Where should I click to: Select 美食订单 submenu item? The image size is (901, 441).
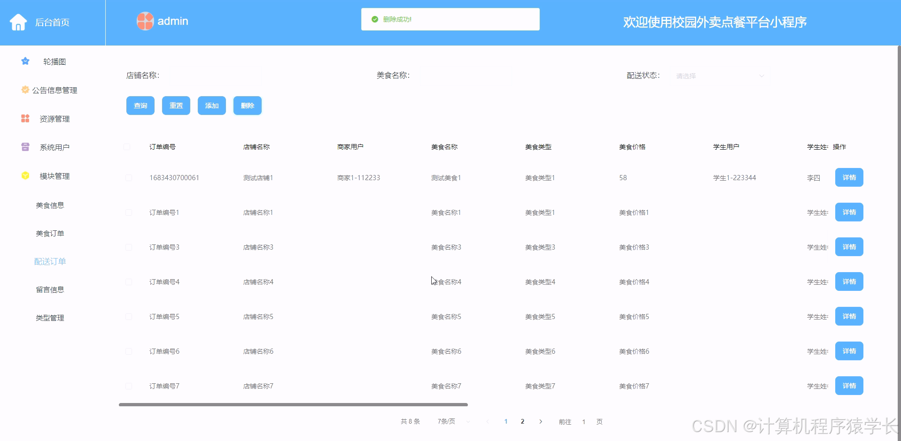pos(50,233)
